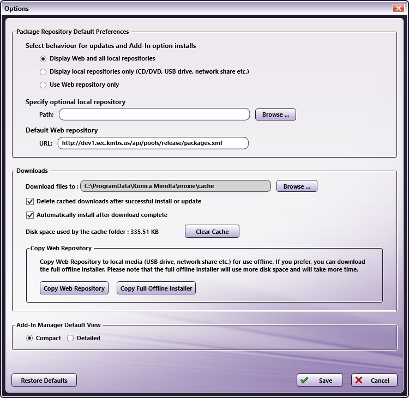
Task: Click the Add-In Manager Default View label
Action: [x=58, y=325]
